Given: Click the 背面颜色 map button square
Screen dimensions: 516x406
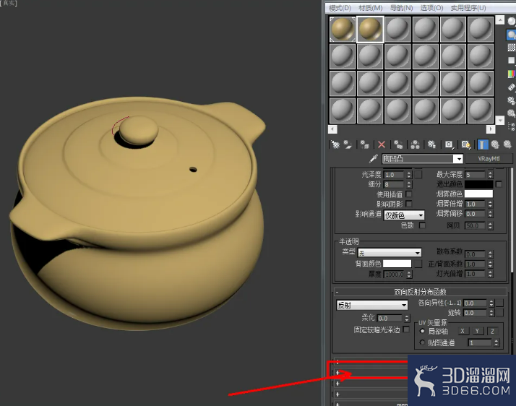Looking at the screenshot, I should tap(418, 264).
